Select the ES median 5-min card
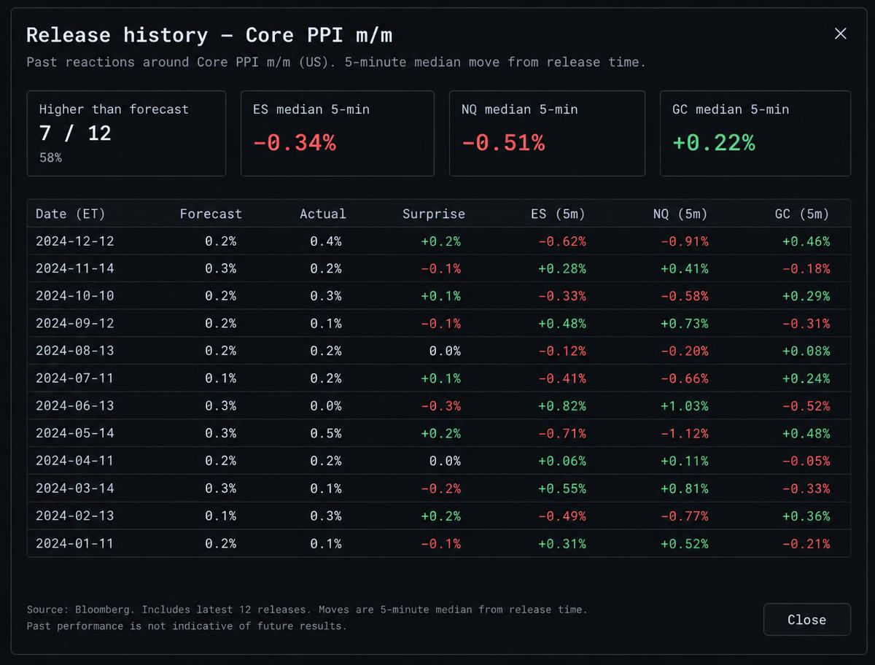 tap(338, 133)
